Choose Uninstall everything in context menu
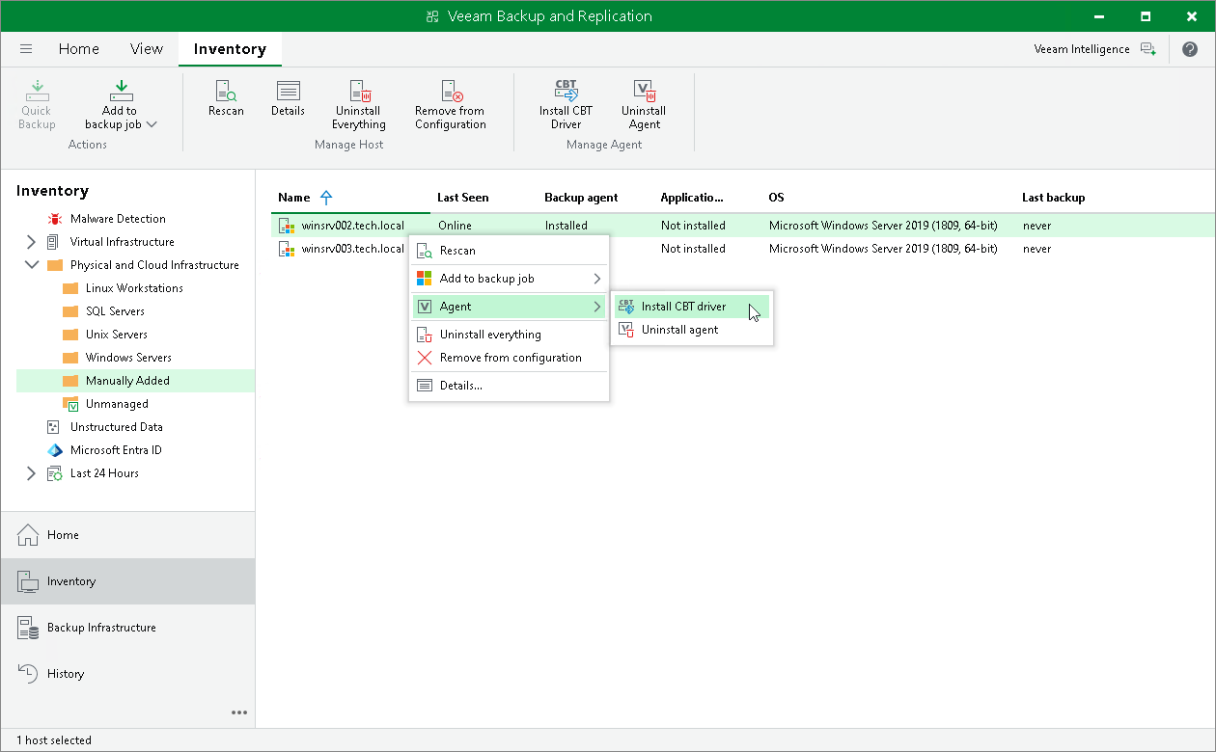The height and width of the screenshot is (752, 1216). pos(510,335)
